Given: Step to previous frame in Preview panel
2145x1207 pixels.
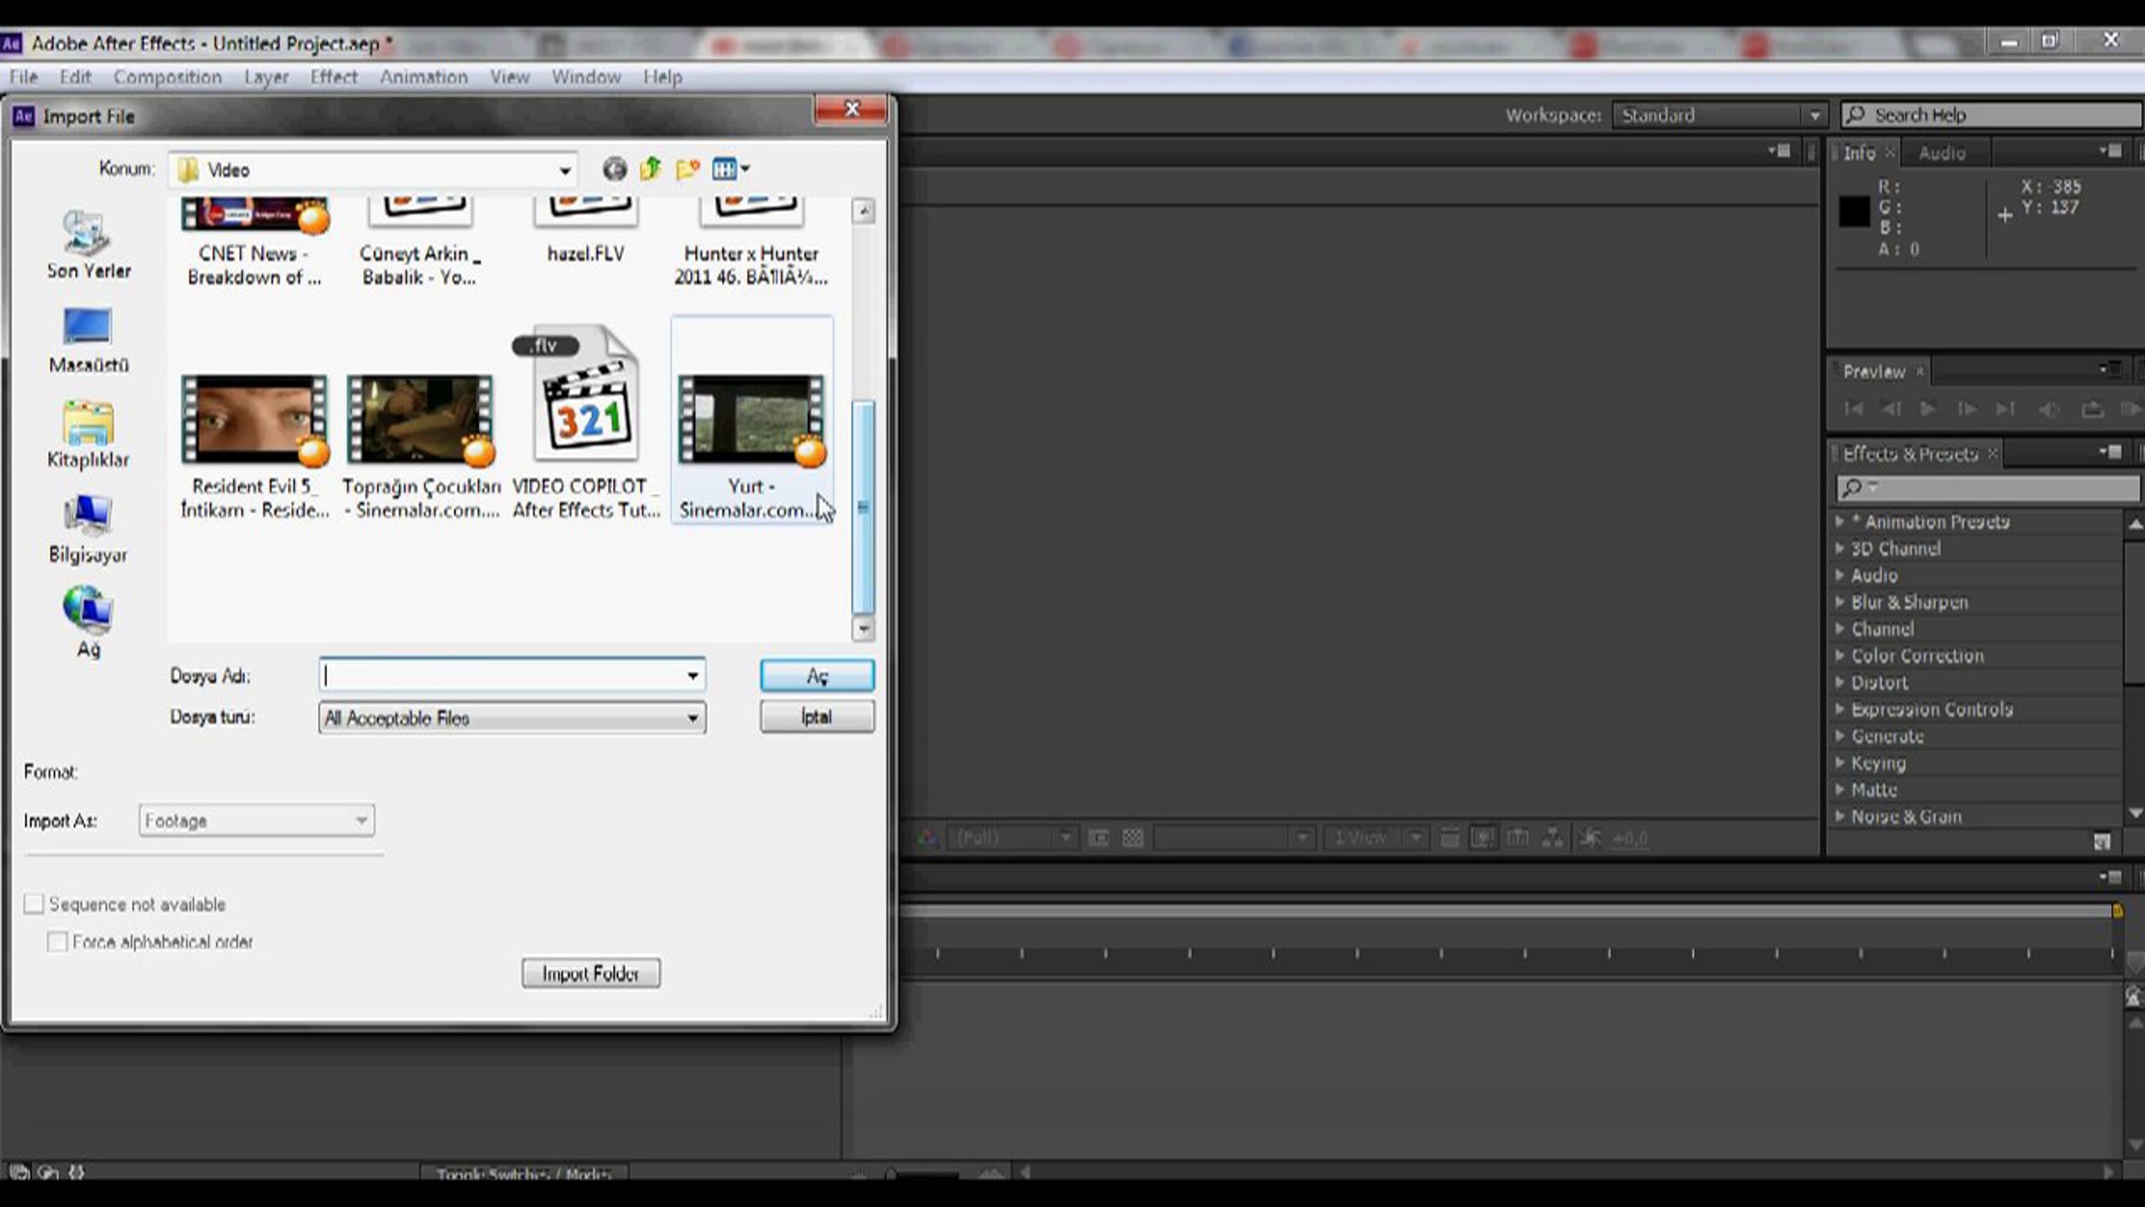Looking at the screenshot, I should click(x=1891, y=409).
